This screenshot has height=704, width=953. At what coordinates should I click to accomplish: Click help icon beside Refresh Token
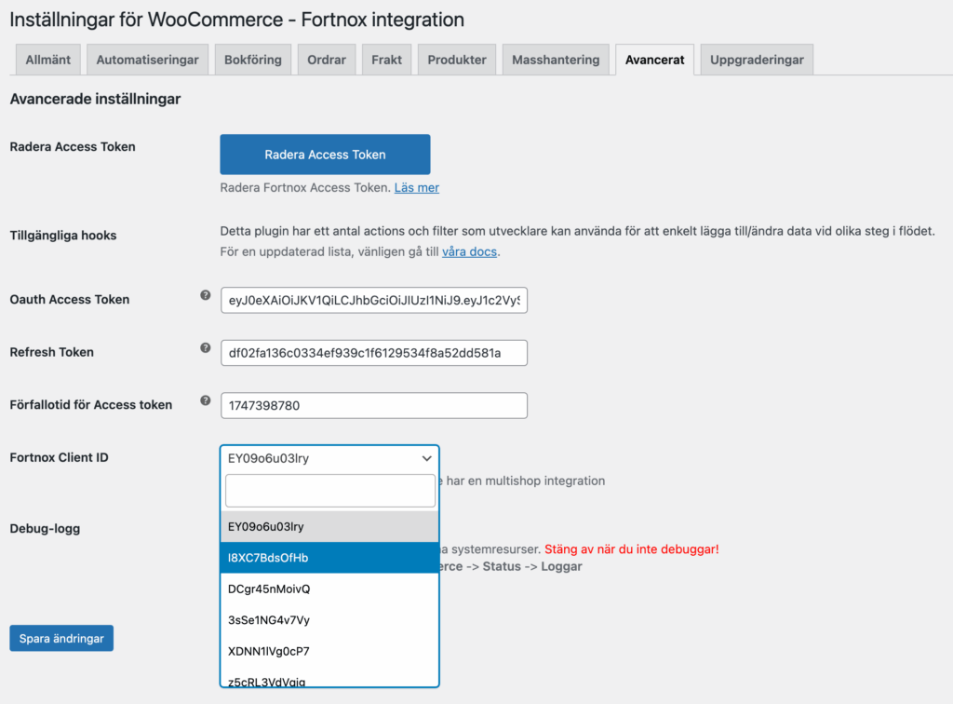click(x=206, y=348)
